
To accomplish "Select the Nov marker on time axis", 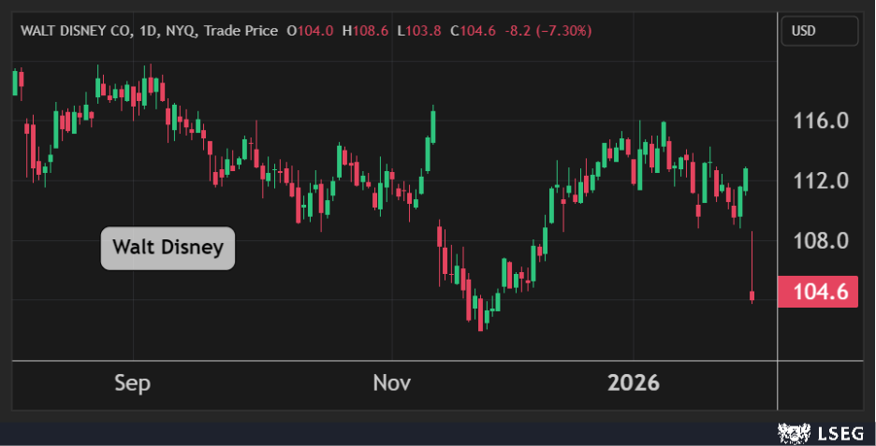I will [x=391, y=383].
